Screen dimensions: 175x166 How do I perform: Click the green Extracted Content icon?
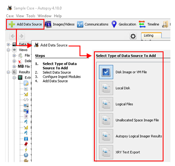(20, 77)
